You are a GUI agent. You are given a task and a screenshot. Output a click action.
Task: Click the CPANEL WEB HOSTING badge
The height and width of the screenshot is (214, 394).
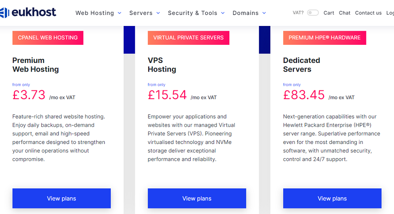pyautogui.click(x=48, y=38)
